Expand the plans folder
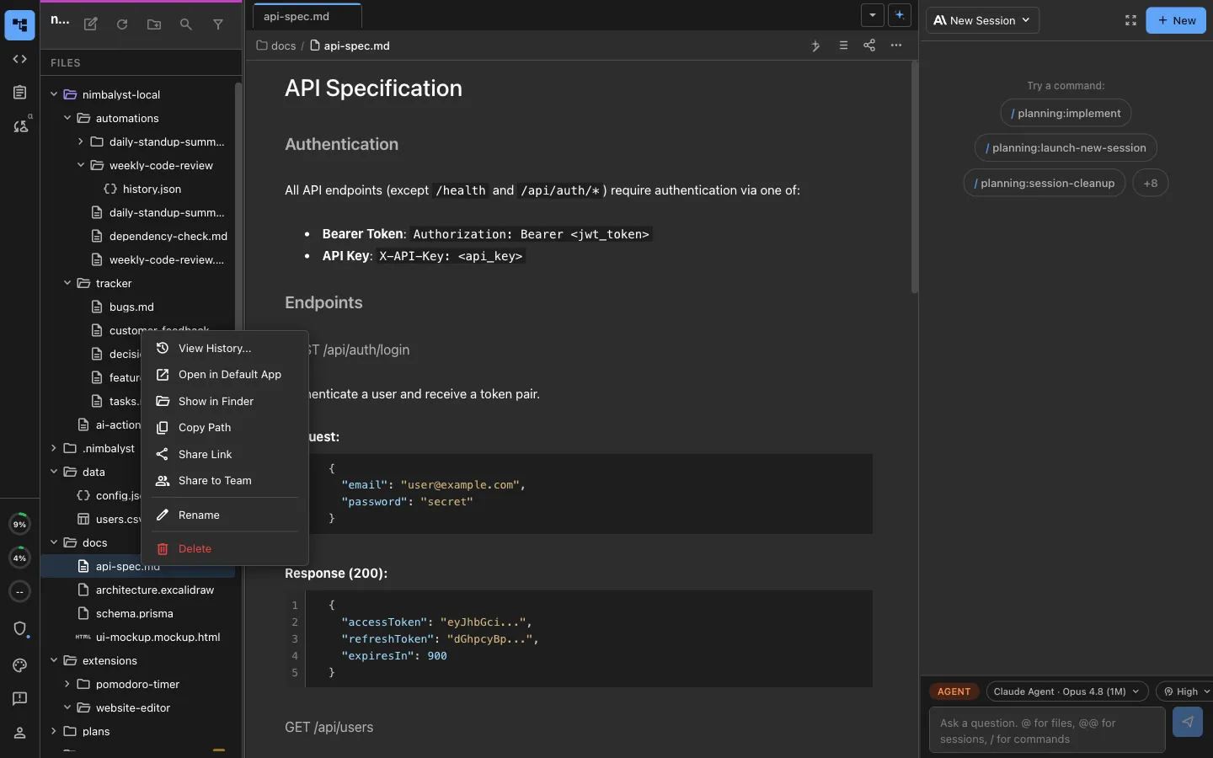The width and height of the screenshot is (1213, 758). [x=54, y=731]
